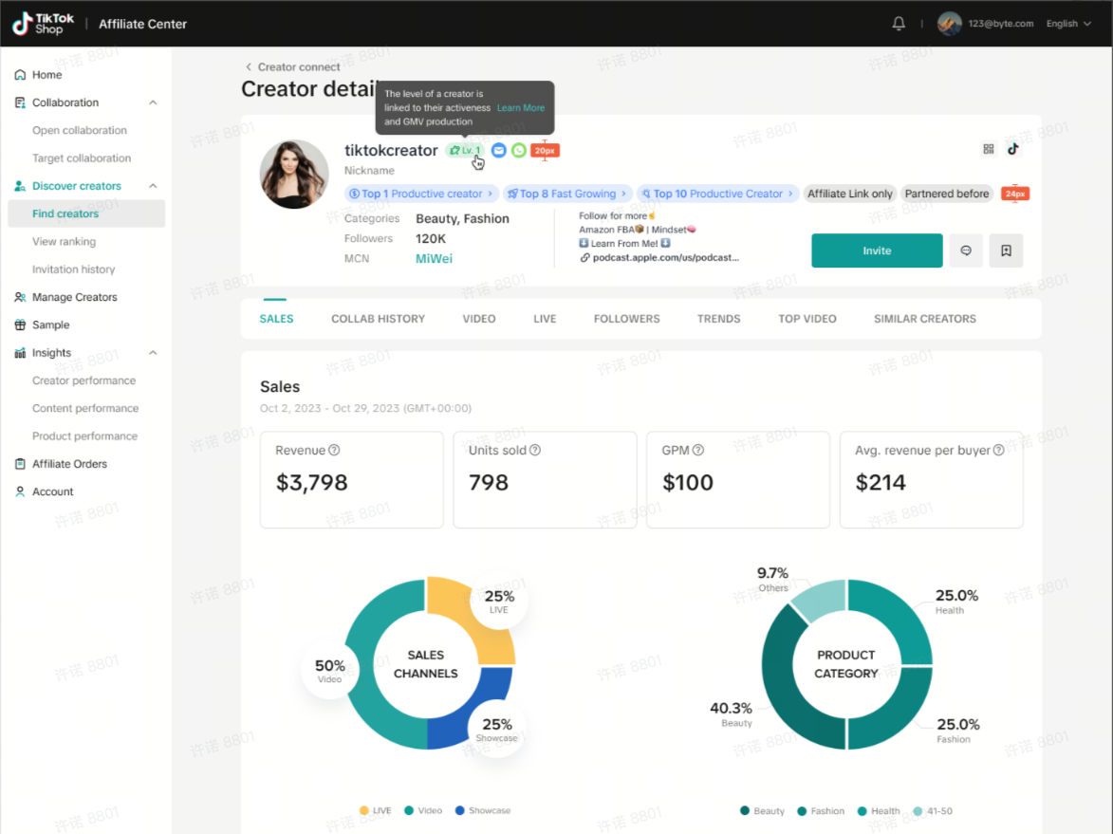Click the WhatsApp icon beside creator name
The width and height of the screenshot is (1113, 834).
click(x=518, y=151)
